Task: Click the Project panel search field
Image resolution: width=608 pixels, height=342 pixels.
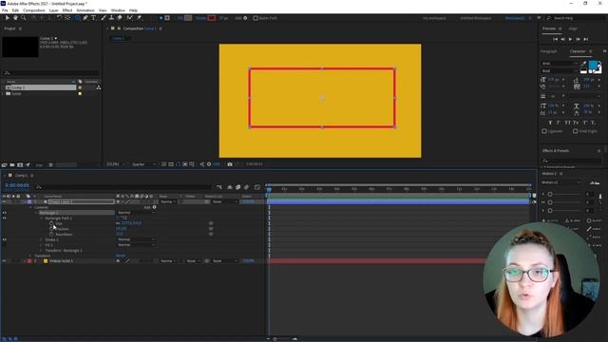Action: (x=50, y=73)
